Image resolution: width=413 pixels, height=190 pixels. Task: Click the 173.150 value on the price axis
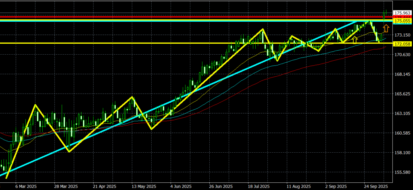403,35
